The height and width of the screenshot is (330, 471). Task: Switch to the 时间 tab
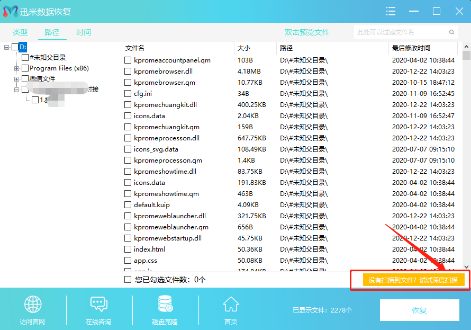click(83, 32)
